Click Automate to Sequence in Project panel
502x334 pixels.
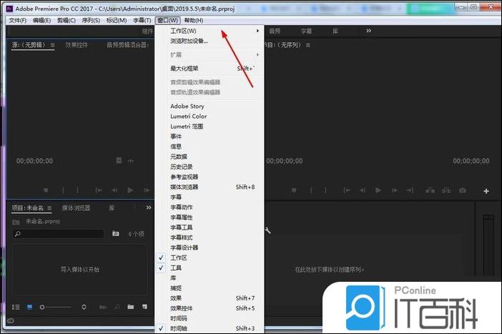103,307
